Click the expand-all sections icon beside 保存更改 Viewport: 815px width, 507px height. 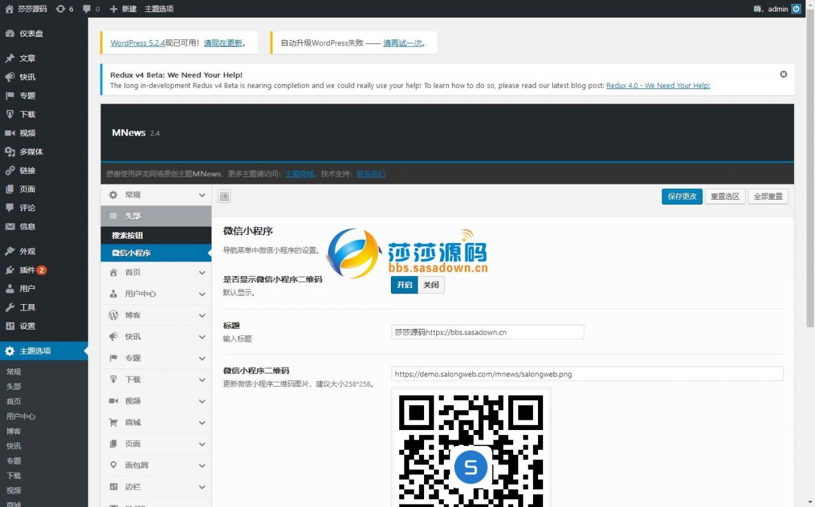[224, 197]
